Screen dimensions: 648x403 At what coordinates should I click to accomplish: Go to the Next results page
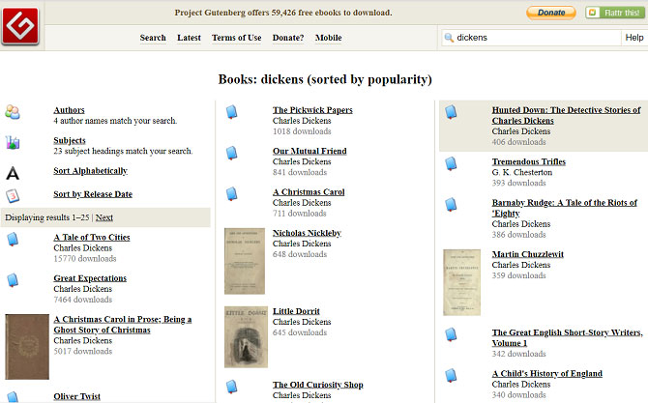(104, 217)
